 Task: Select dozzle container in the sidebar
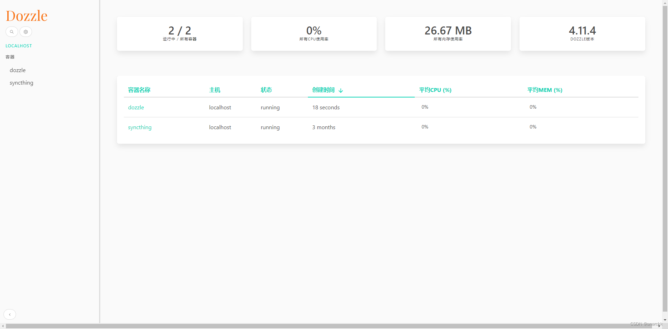tap(18, 70)
